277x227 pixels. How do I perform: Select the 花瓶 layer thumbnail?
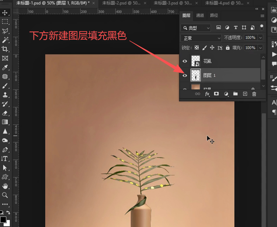196,61
